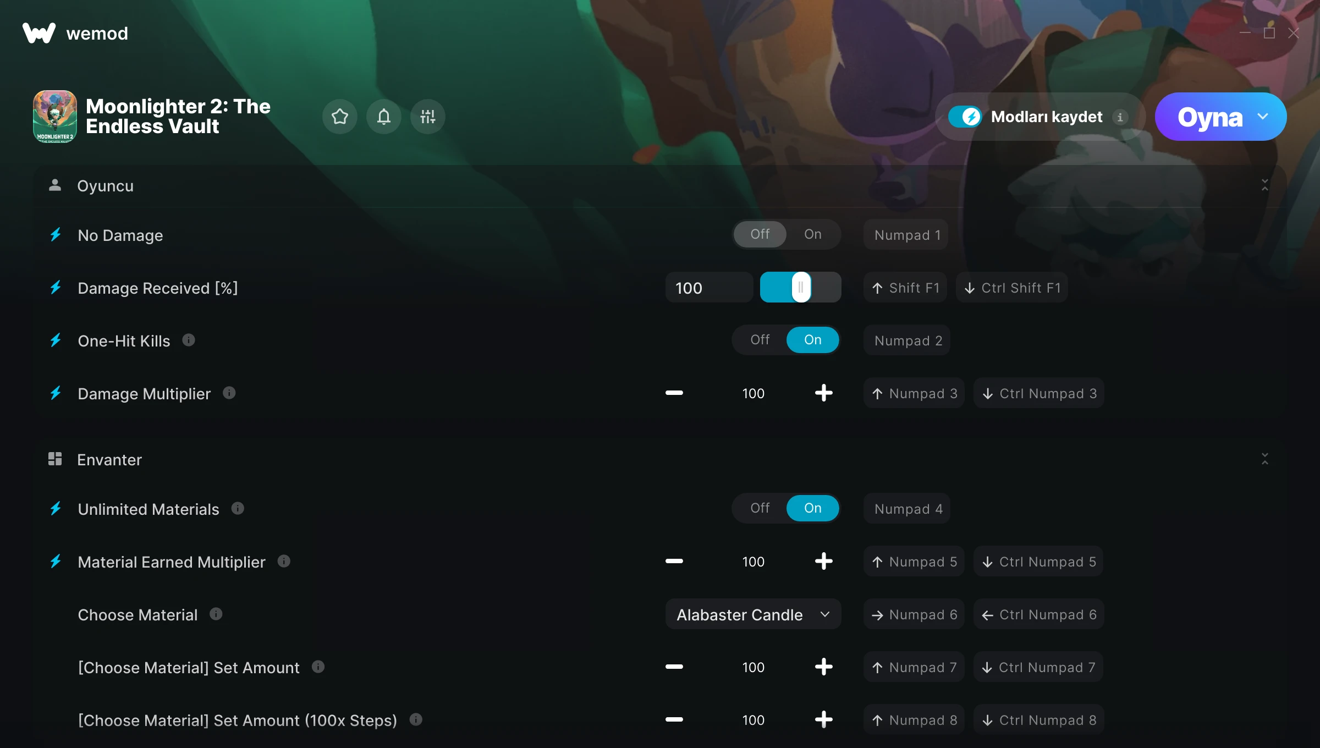Add game to favorites with star icon
The height and width of the screenshot is (748, 1320).
coord(339,117)
